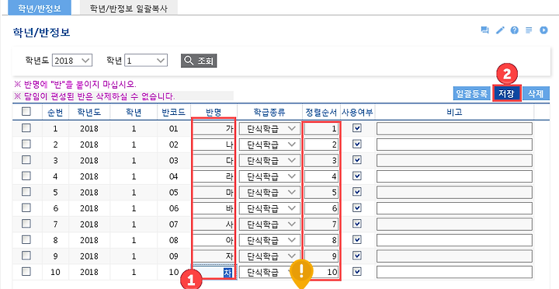Open 학급종류 dropdown for class 01
Screen dimensions: 559x289
point(269,128)
